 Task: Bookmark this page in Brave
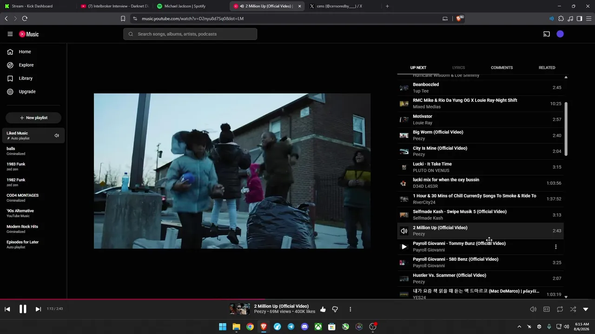(x=123, y=19)
